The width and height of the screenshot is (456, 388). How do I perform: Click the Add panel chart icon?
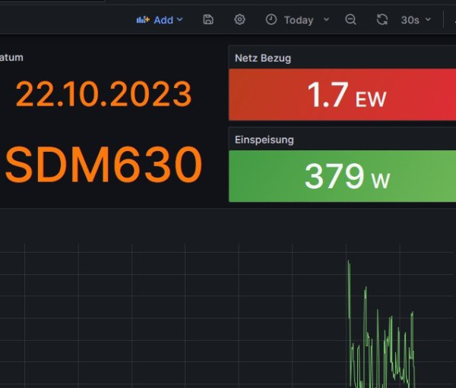click(143, 20)
